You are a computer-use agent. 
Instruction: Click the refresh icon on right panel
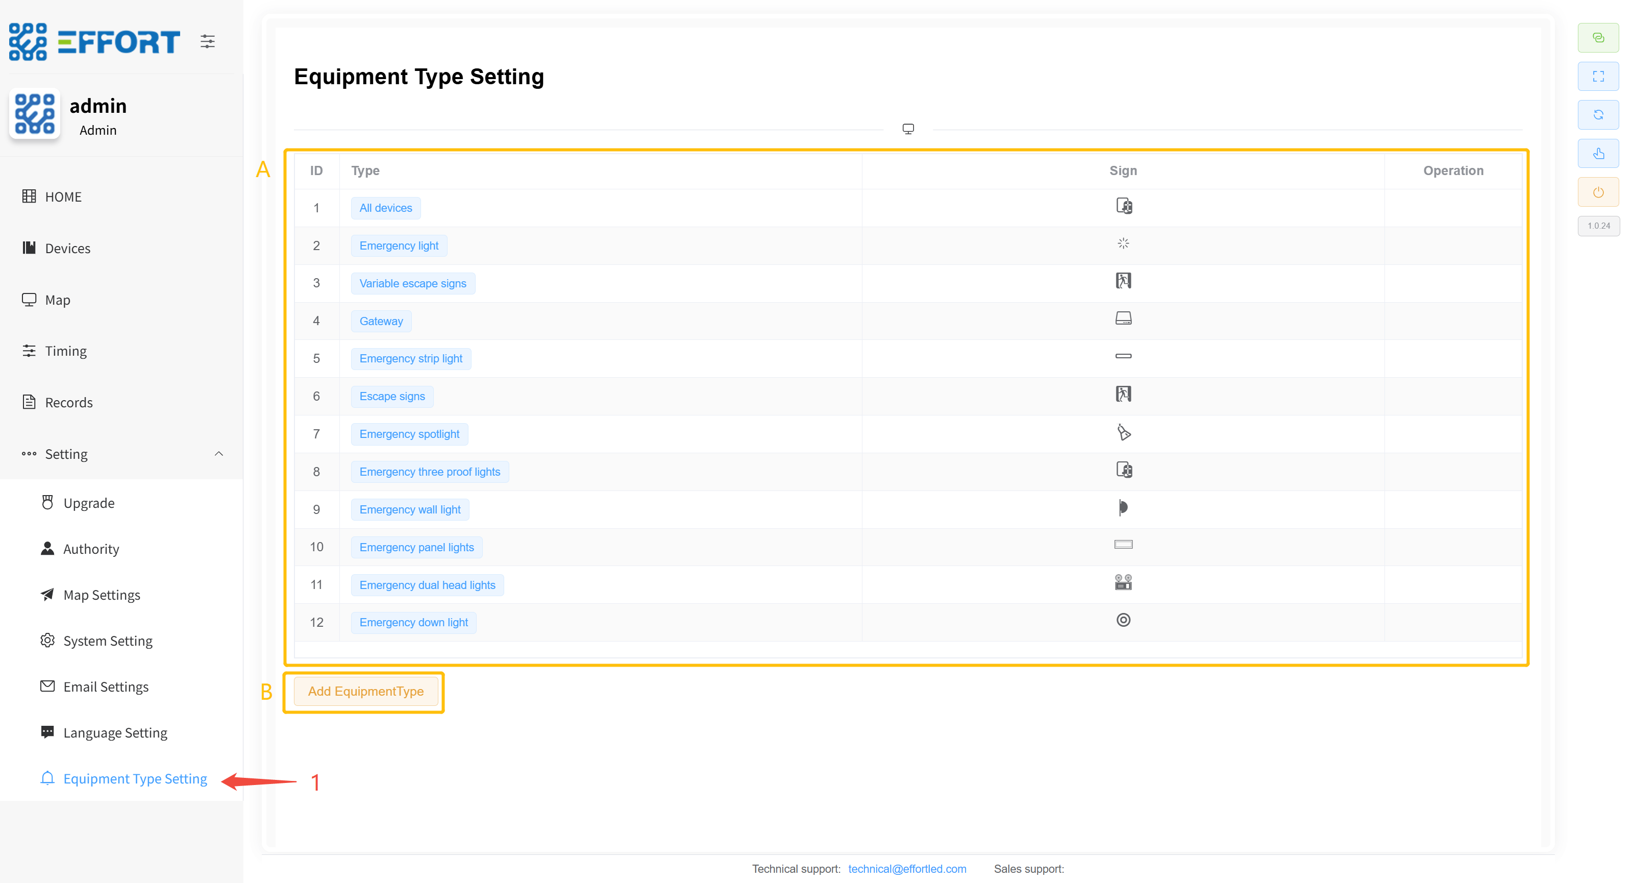(1597, 115)
